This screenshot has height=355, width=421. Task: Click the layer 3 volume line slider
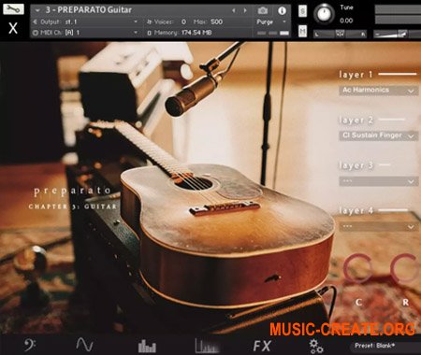coord(385,164)
